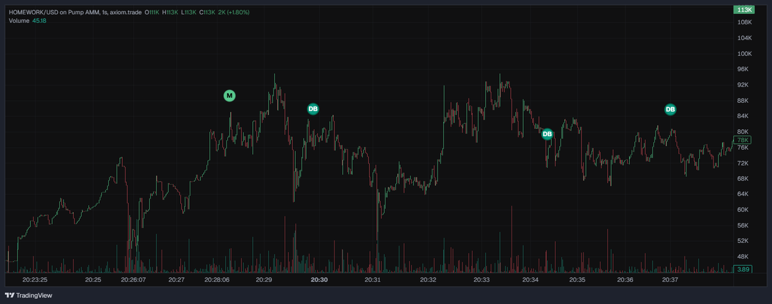772x304 pixels.
Task: Click the 20:32 time axis label
Action: [428, 280]
